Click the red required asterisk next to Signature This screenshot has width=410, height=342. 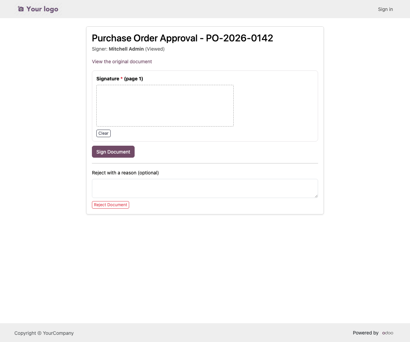[122, 79]
